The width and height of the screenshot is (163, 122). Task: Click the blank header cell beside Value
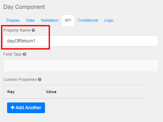pos(151,92)
